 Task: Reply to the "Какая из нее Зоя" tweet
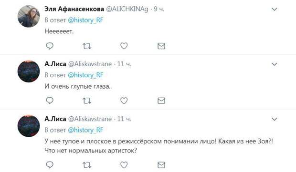pos(50,165)
